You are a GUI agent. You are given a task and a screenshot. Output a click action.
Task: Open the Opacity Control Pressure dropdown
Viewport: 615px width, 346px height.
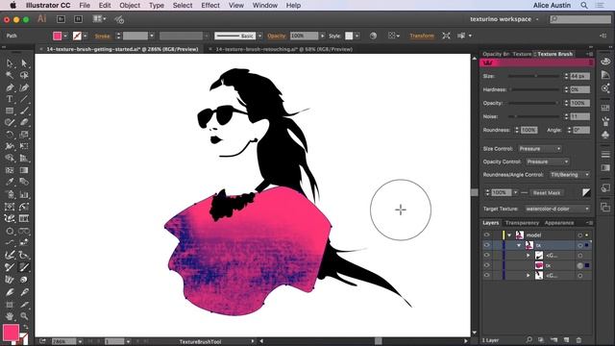[x=547, y=161]
